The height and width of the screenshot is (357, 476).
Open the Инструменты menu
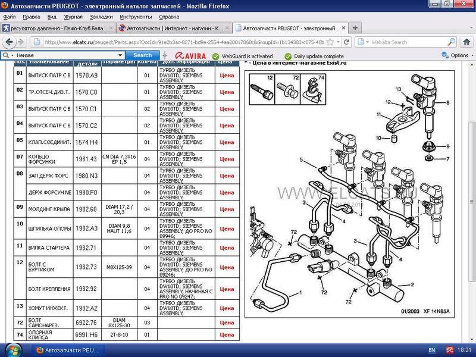(135, 17)
